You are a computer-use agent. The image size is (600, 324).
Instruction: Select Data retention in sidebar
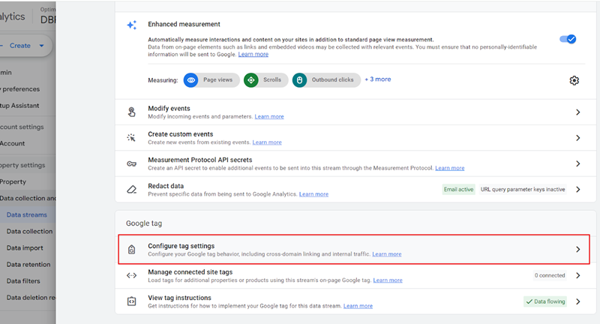(x=28, y=264)
